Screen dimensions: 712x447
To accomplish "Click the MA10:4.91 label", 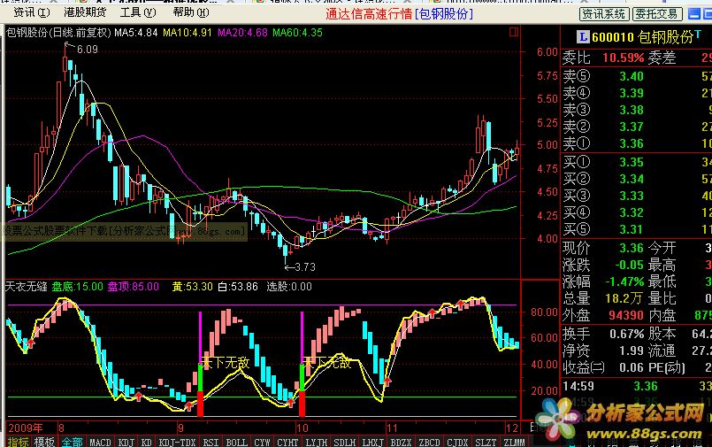I will [x=188, y=33].
